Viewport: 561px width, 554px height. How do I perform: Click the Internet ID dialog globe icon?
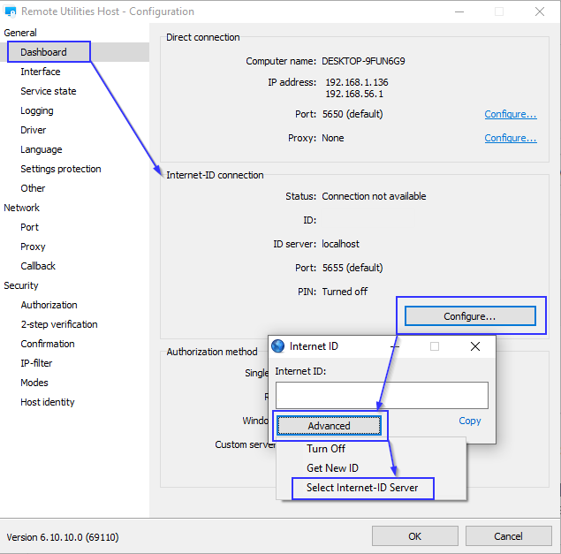pos(278,346)
